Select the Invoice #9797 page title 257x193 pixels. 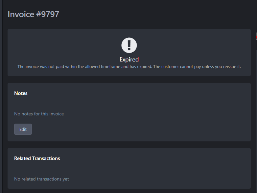33,14
